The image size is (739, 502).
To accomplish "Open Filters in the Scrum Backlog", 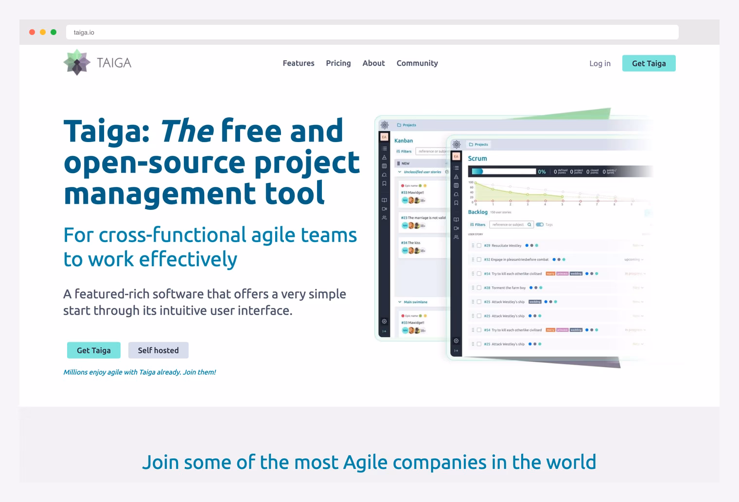I will pyautogui.click(x=478, y=225).
